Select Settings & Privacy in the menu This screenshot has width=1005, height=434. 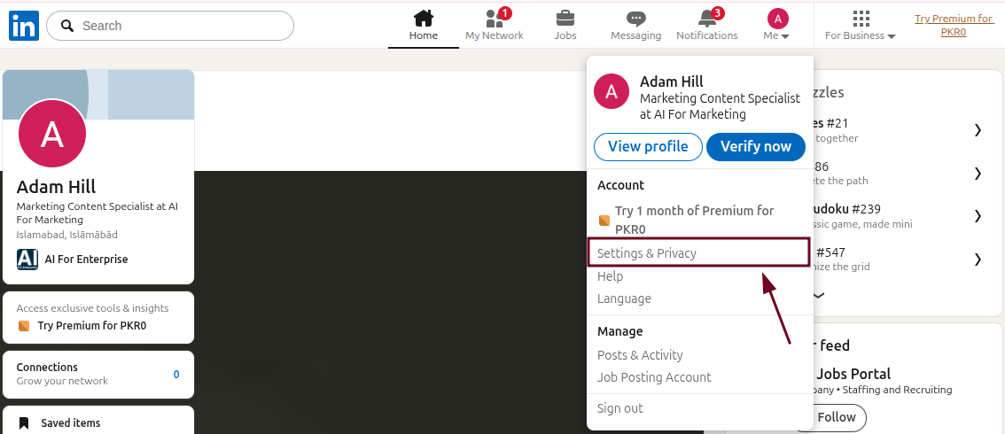coord(698,252)
